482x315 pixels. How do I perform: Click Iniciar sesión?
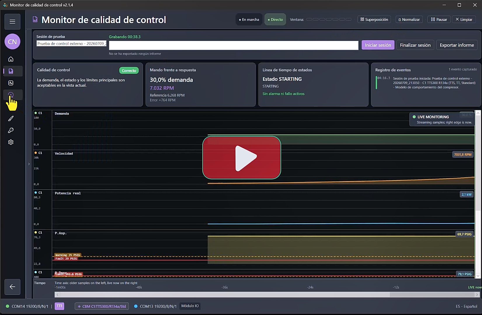pyautogui.click(x=378, y=45)
